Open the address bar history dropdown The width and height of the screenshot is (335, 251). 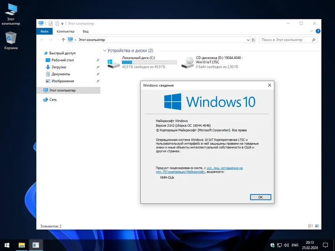(248, 40)
